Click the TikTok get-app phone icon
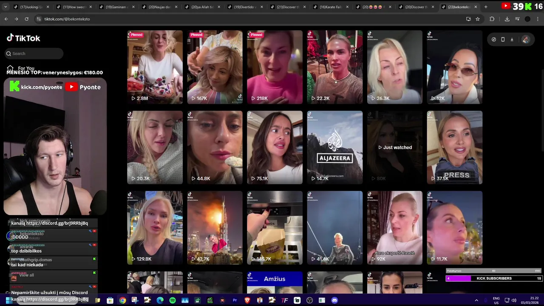This screenshot has width=544, height=306. (x=503, y=40)
